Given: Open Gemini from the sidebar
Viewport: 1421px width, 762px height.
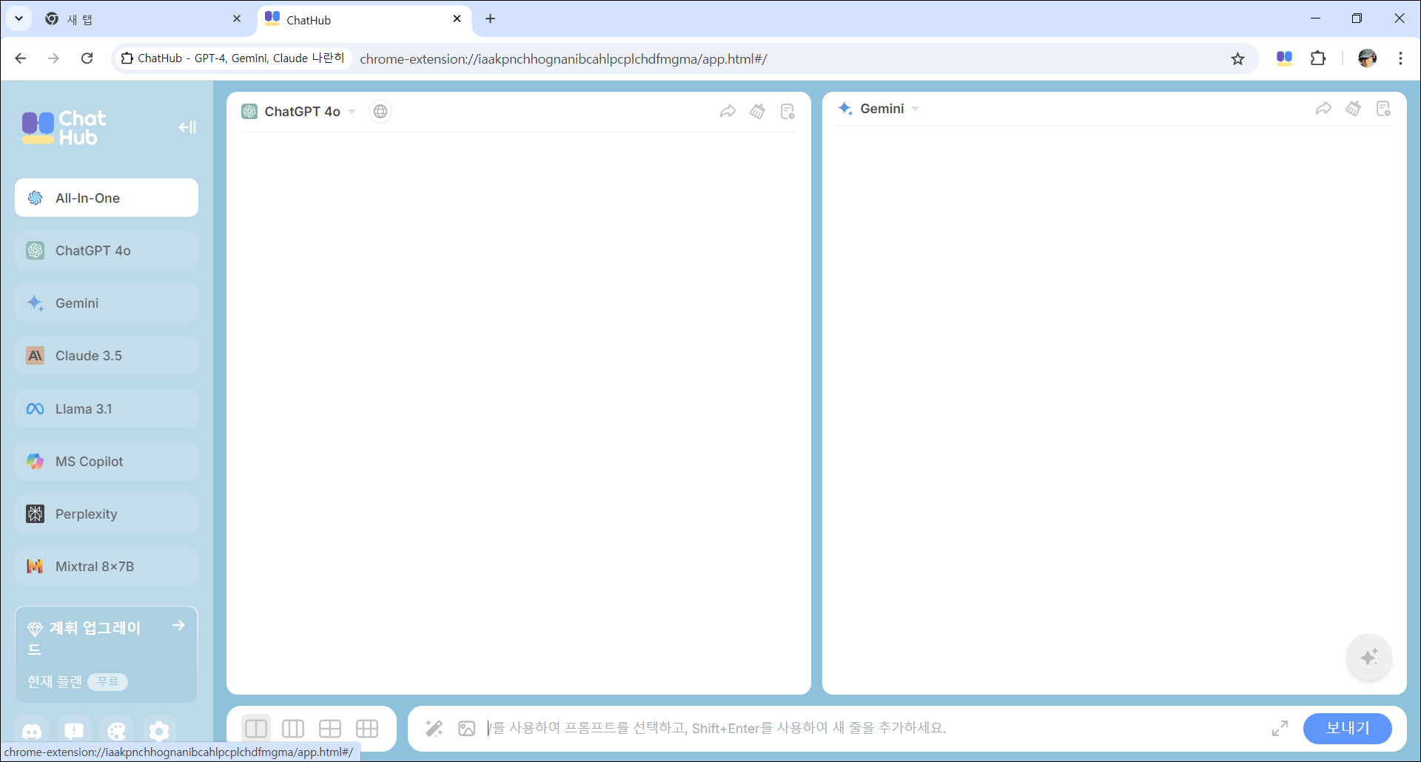Looking at the screenshot, I should click(x=107, y=303).
